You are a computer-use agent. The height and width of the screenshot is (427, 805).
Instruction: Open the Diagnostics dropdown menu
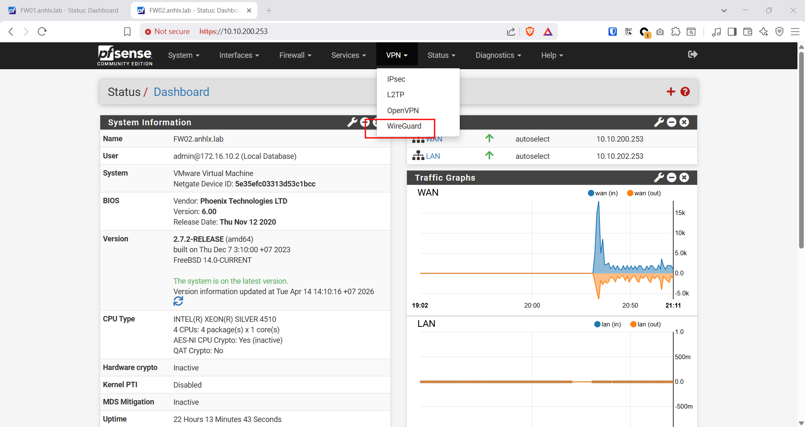pyautogui.click(x=498, y=55)
